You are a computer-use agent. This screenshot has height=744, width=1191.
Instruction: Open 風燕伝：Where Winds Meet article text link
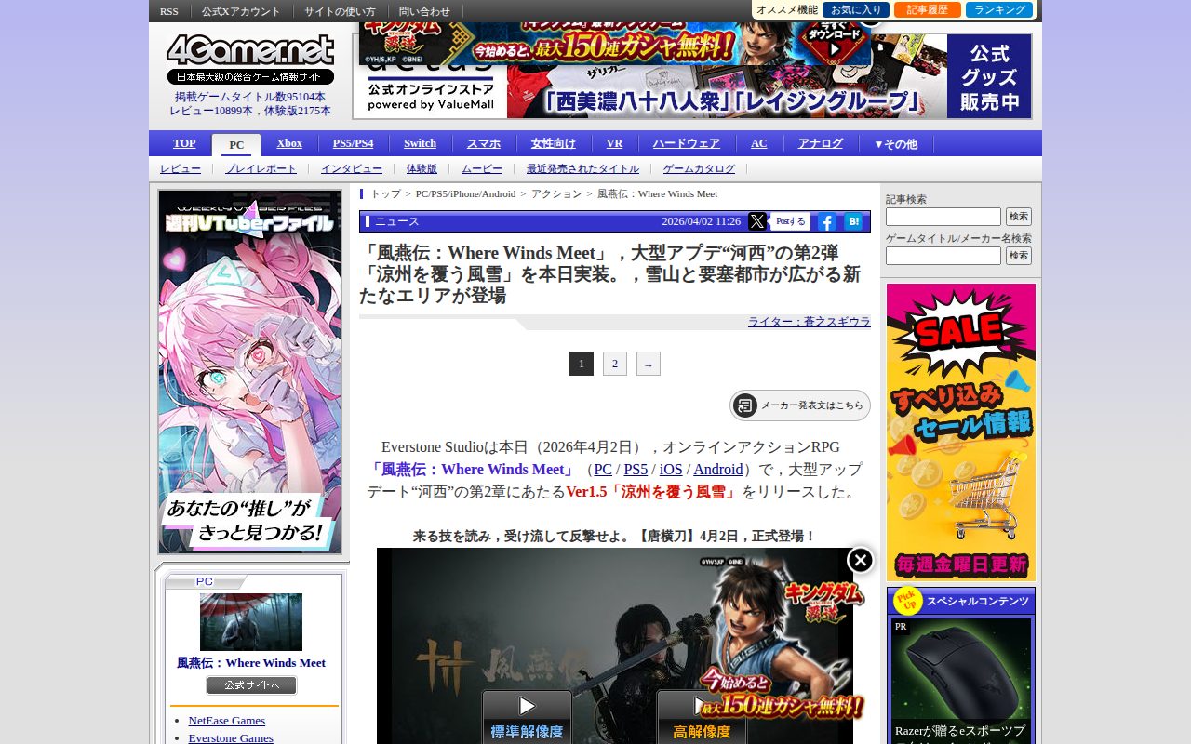472,470
